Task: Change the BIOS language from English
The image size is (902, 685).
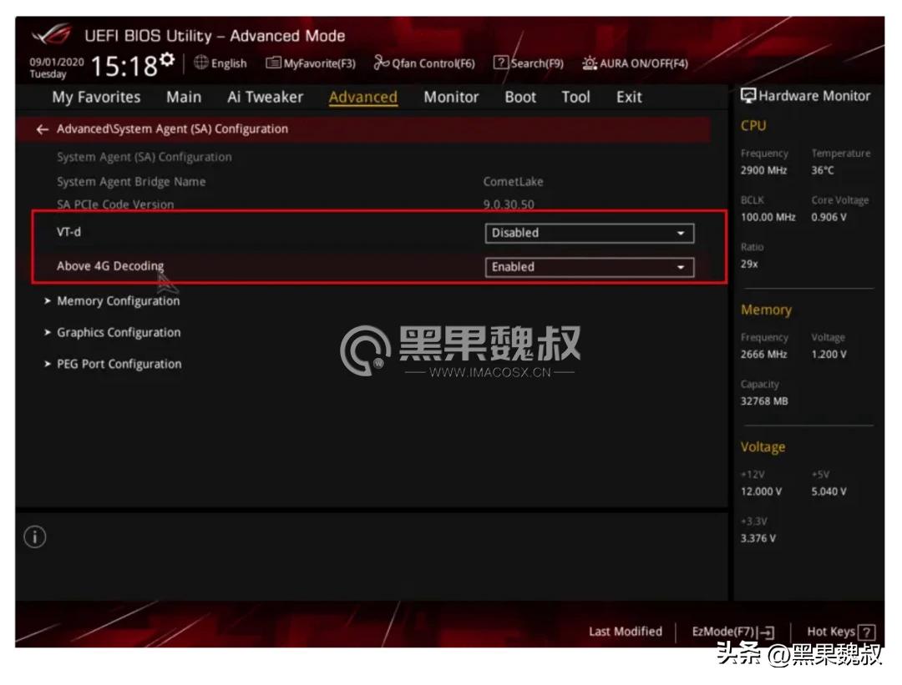Action: (x=220, y=63)
